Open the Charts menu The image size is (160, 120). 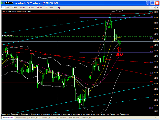[x=31, y=7]
